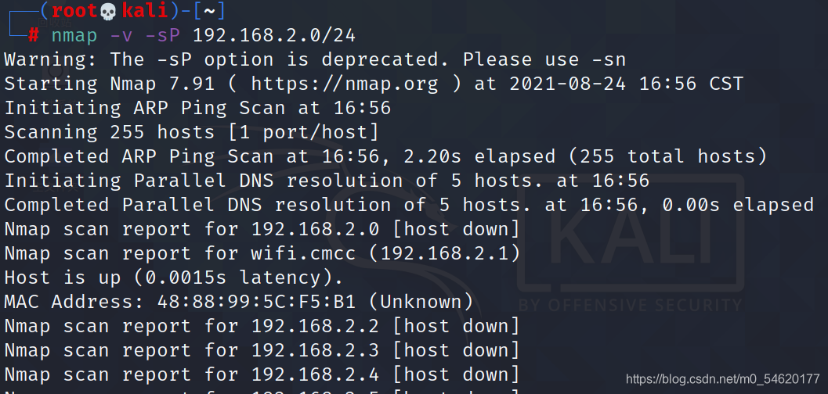This screenshot has width=828, height=394.
Task: Click the 'Scanning 255 hosts' line
Action: (x=192, y=132)
